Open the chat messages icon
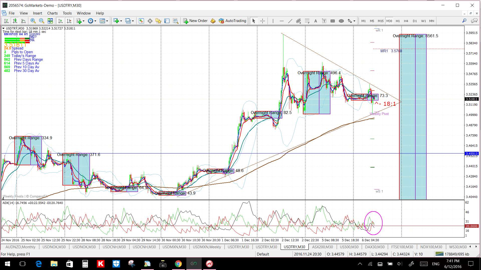481x270 pixels. [x=474, y=21]
